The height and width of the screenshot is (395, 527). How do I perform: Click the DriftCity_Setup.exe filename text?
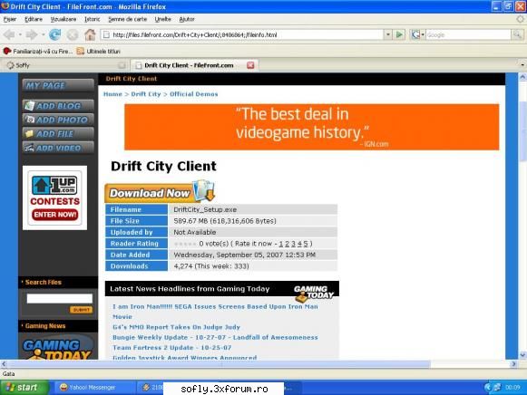coord(205,209)
